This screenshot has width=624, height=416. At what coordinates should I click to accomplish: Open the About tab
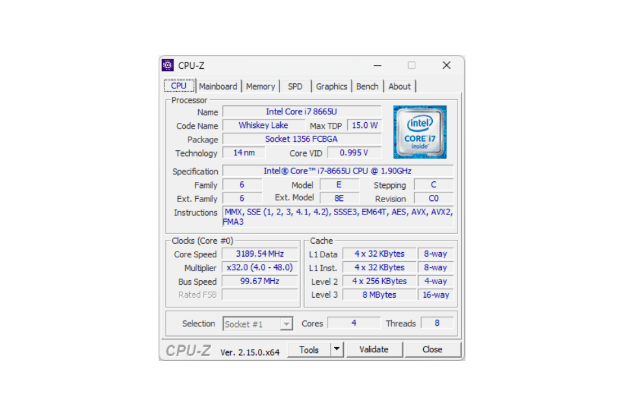399,86
